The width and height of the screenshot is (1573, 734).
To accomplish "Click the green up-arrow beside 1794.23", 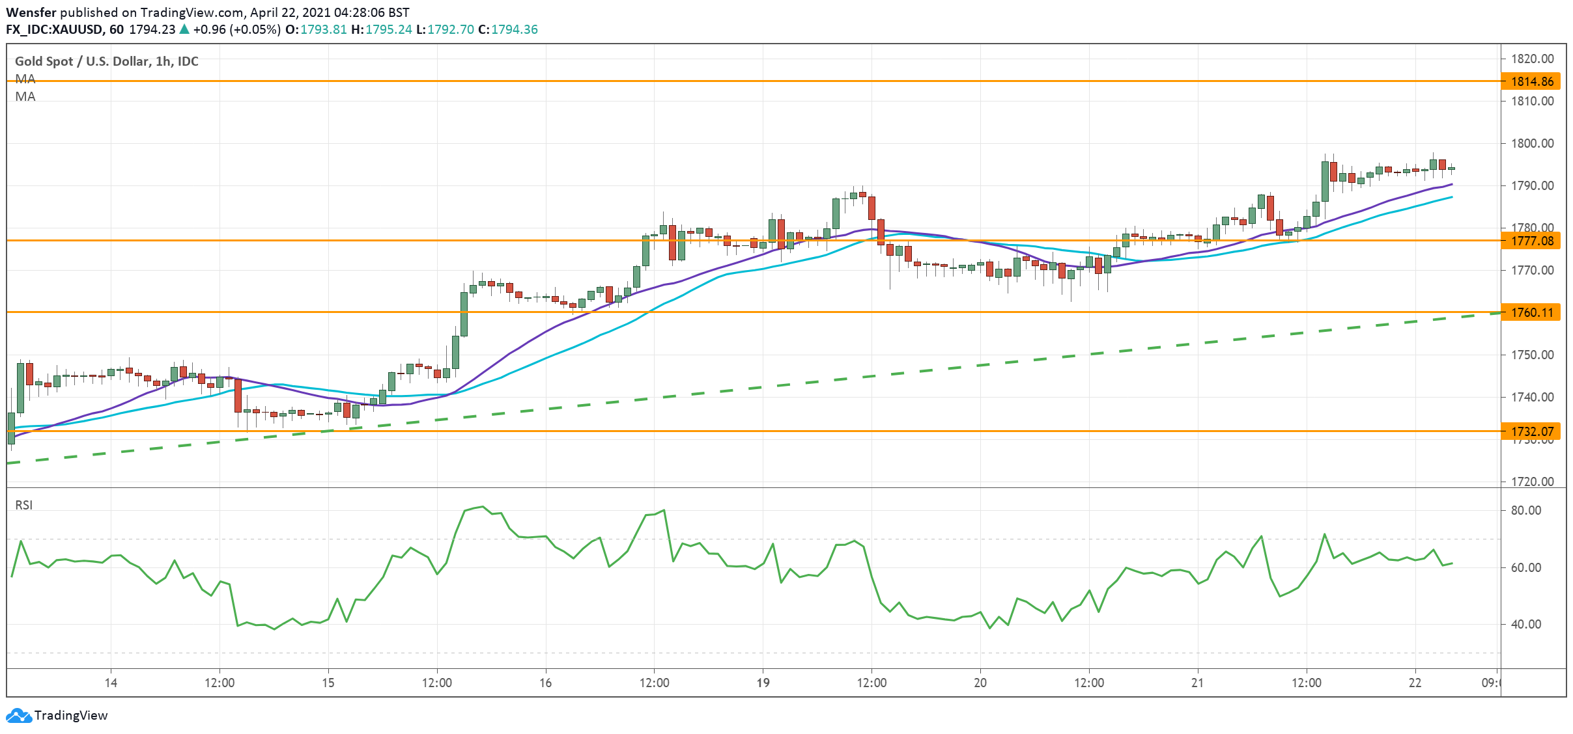I will (x=184, y=29).
